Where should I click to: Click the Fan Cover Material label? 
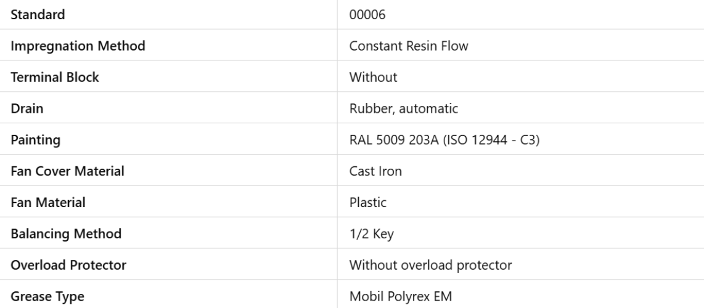[64, 171]
